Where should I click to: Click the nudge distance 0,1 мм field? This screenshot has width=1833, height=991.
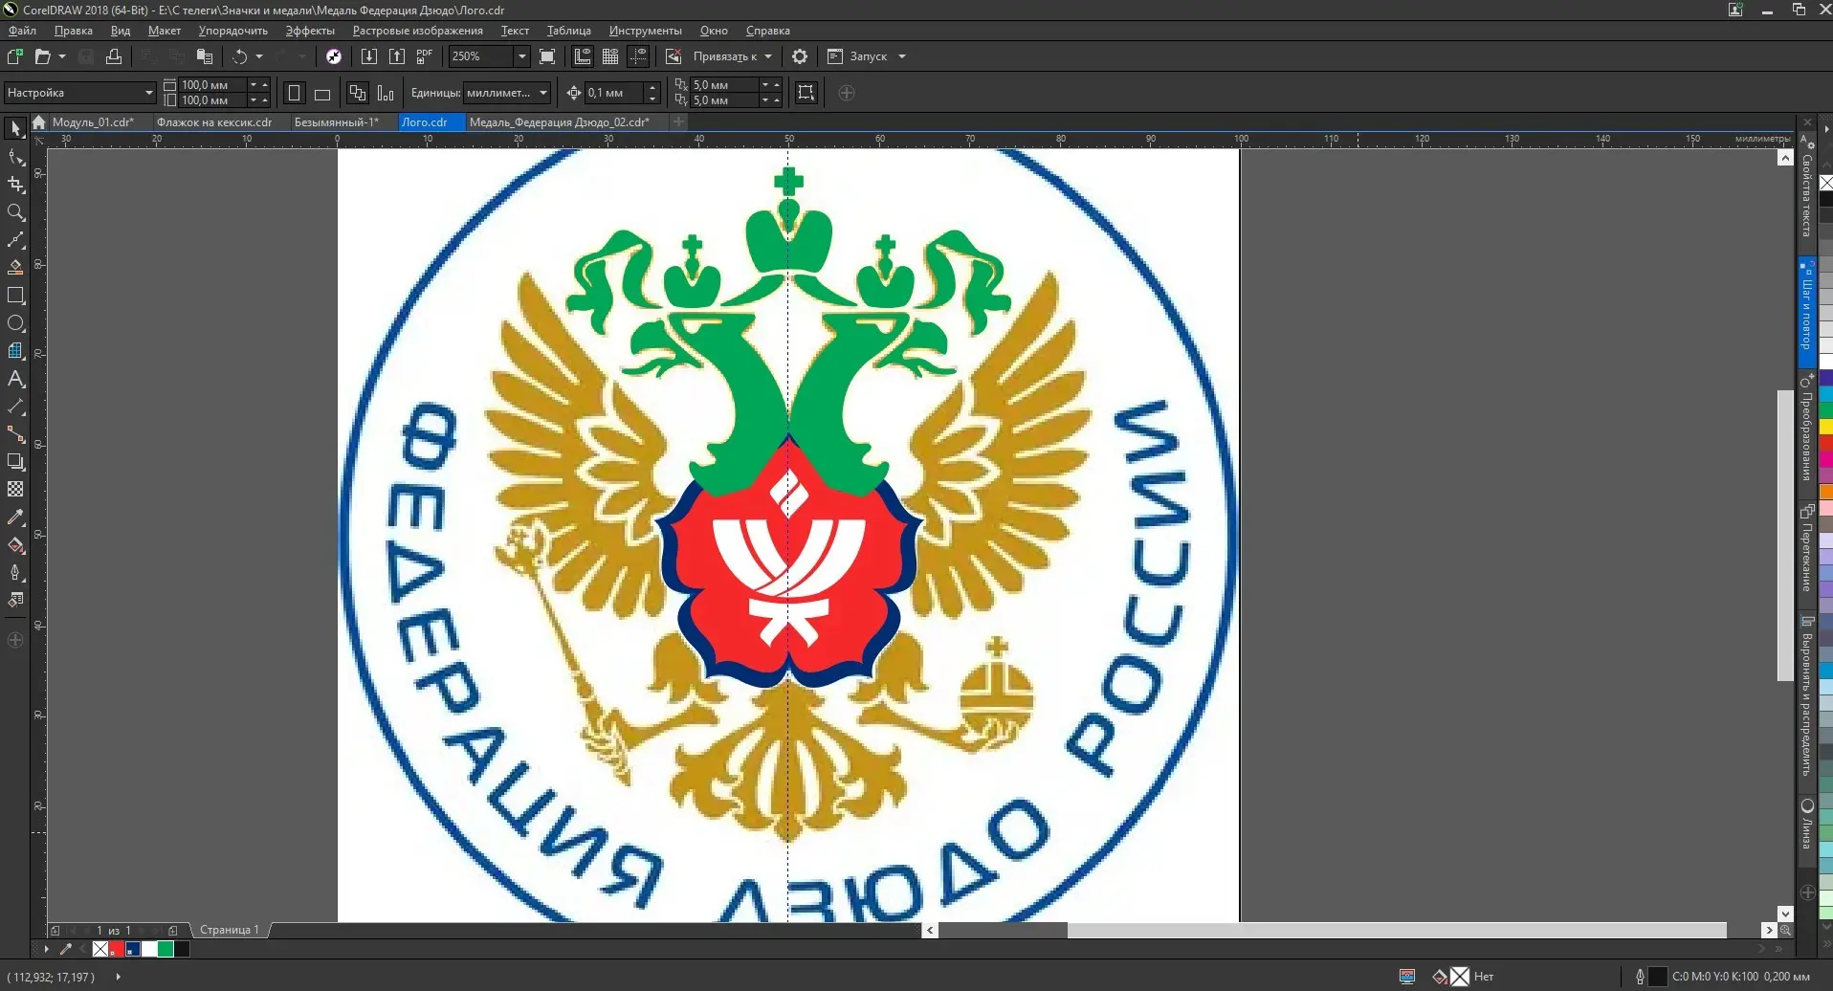(614, 93)
